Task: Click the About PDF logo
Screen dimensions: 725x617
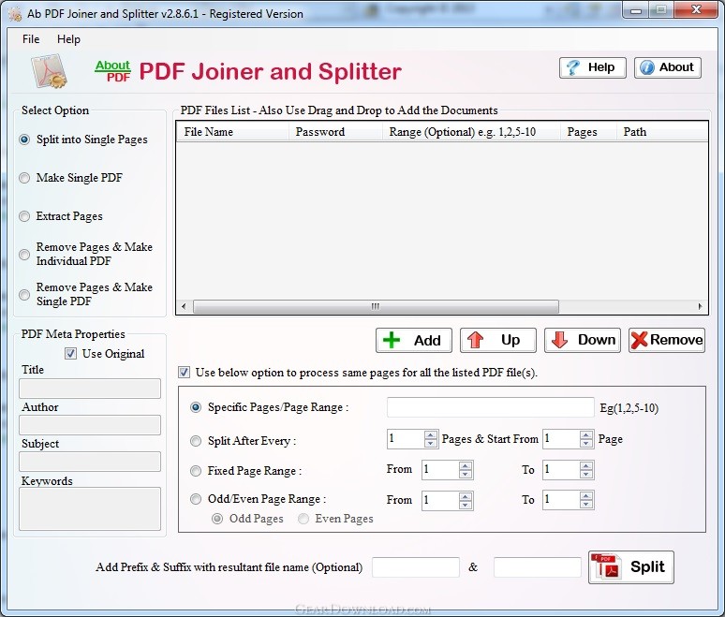Action: point(112,71)
